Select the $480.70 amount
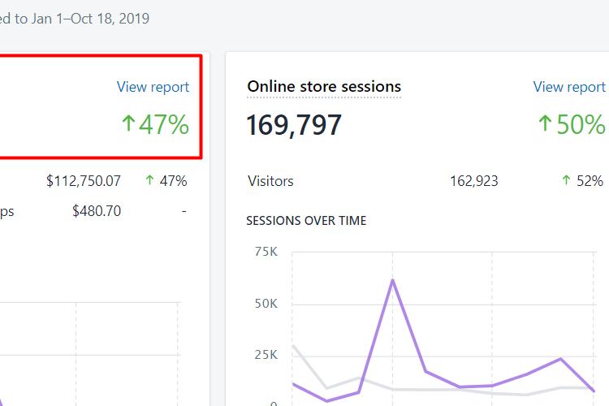This screenshot has height=406, width=609. tap(97, 211)
